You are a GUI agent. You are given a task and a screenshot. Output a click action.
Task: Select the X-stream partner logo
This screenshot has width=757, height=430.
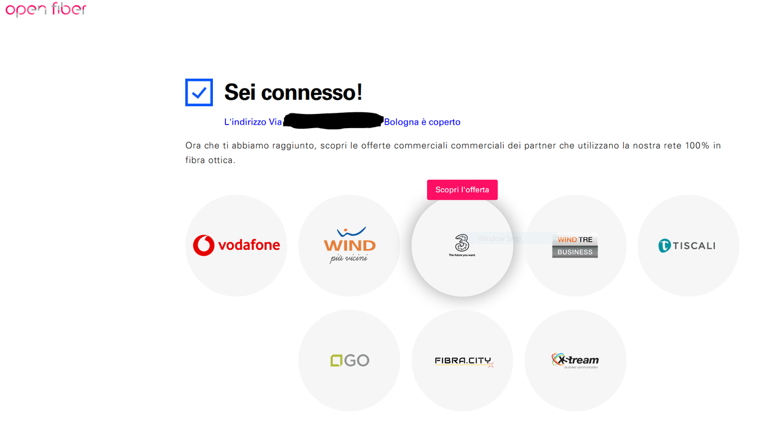tap(575, 360)
